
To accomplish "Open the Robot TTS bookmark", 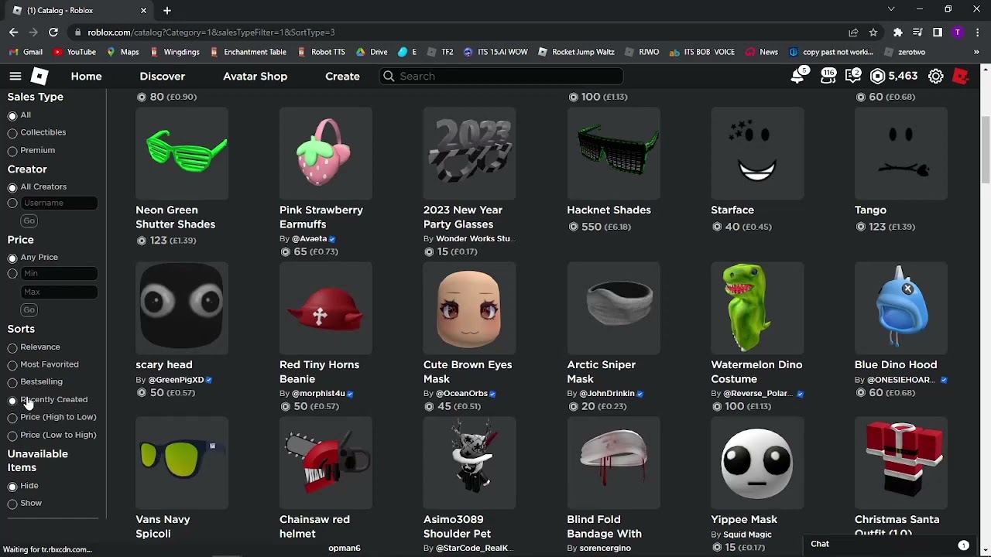I will (x=321, y=52).
